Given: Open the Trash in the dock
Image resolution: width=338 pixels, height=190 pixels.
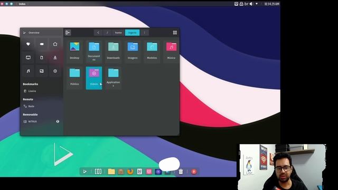Looking at the screenshot, I should (181, 172).
